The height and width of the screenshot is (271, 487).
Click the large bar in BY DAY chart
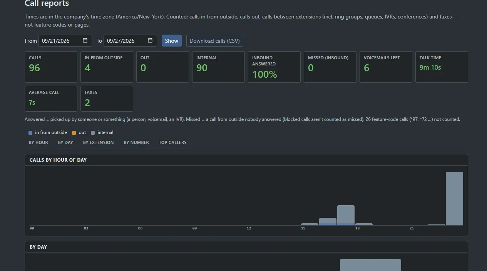370,265
